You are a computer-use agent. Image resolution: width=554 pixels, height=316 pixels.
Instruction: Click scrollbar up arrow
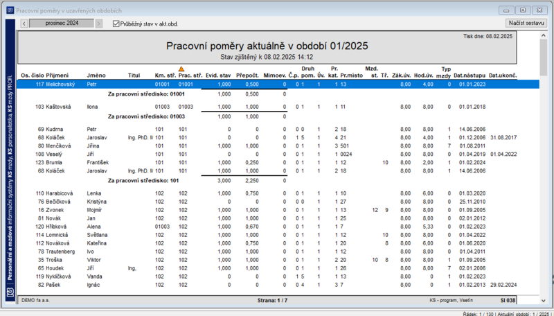(x=544, y=35)
